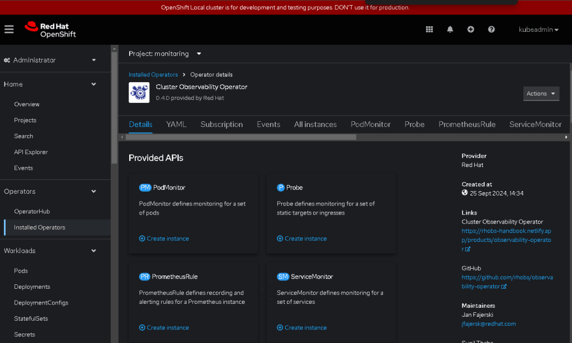Image resolution: width=572 pixels, height=343 pixels.
Task: Go to Installed Operators breadcrumb link
Action: tap(153, 74)
